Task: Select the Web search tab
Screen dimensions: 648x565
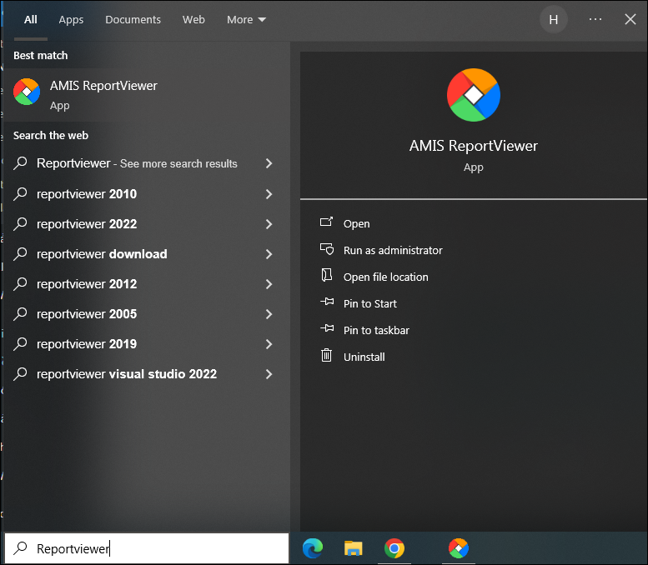Action: pyautogui.click(x=193, y=19)
